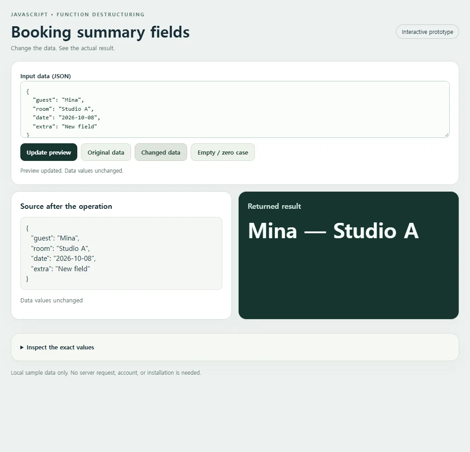Click the textarea resize handle corner
Image resolution: width=470 pixels, height=452 pixels.
446,135
